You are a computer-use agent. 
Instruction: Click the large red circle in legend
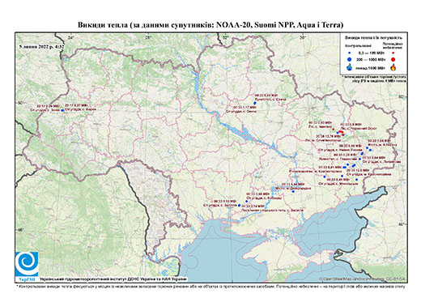tap(393, 59)
